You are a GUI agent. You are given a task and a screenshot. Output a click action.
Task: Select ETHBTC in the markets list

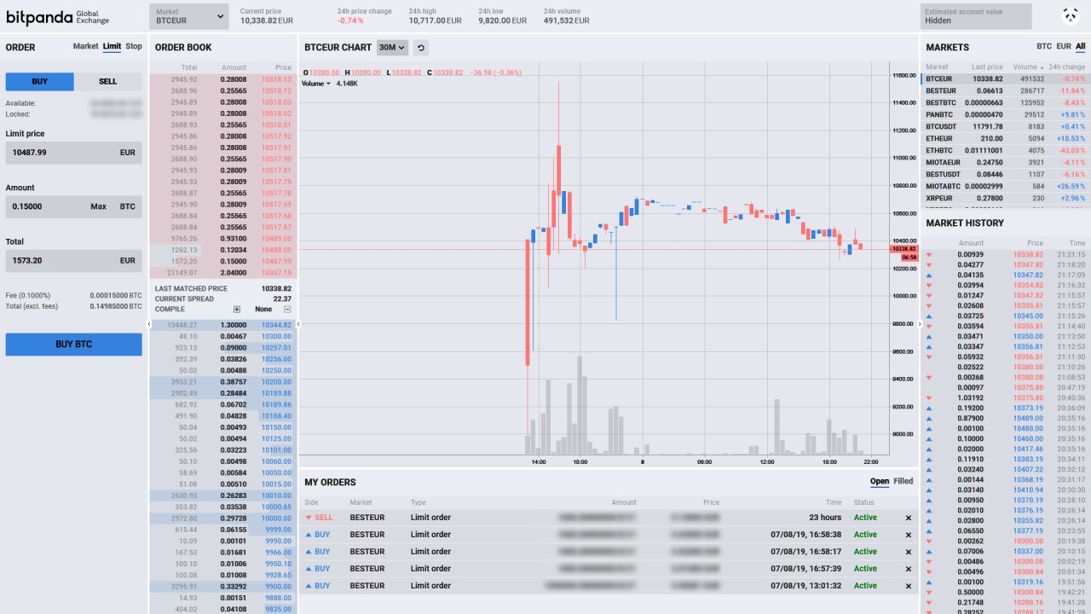coord(1006,150)
